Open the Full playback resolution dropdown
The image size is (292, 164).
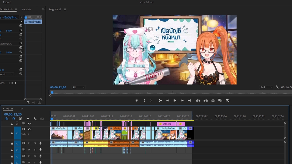pyautogui.click(x=266, y=87)
